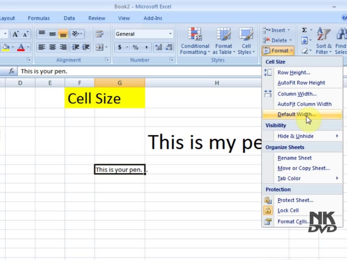Switch to Data tab
The height and width of the screenshot is (260, 347).
69,18
